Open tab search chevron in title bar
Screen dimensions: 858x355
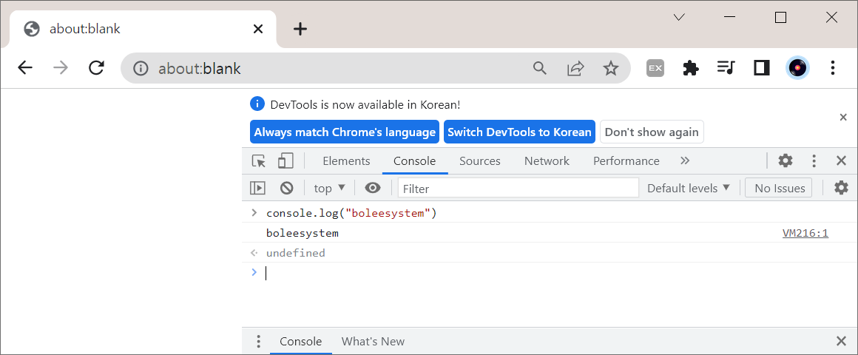tap(679, 18)
